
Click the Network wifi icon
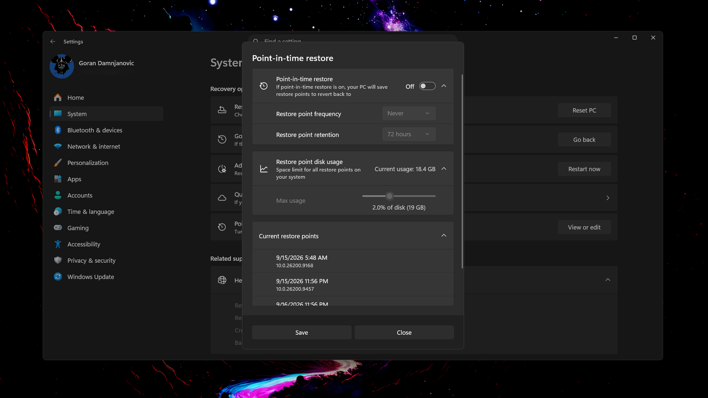(58, 146)
